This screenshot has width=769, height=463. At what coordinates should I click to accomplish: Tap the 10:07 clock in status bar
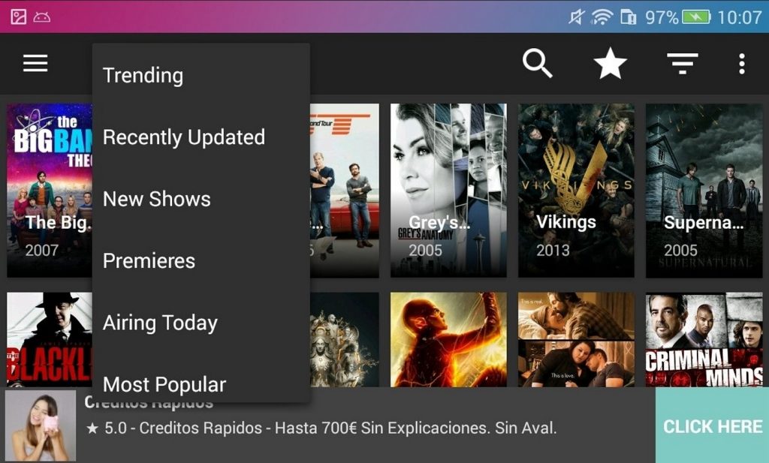click(740, 18)
